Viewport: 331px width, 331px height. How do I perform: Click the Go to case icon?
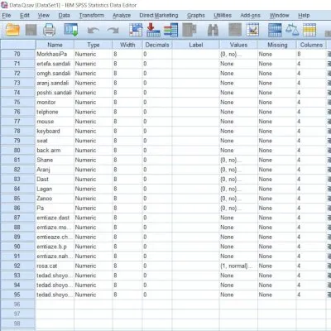pyautogui.click(x=136, y=30)
